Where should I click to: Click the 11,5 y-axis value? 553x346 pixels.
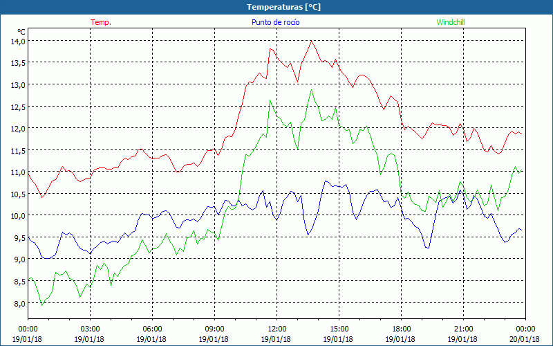[x=19, y=150]
